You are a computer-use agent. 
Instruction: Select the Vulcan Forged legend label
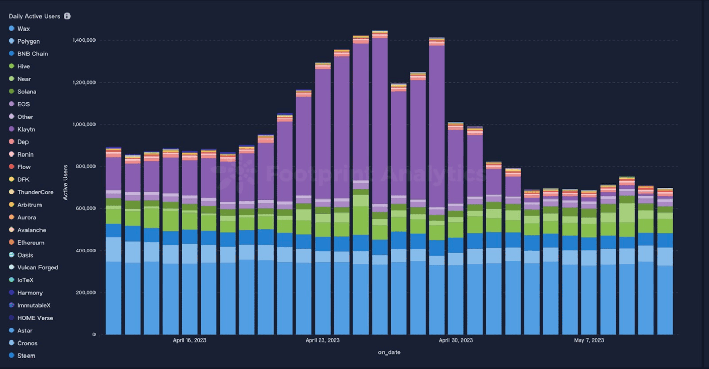click(37, 268)
